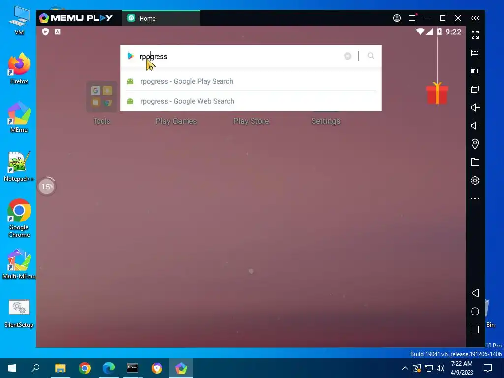Open Microsoft Edge from taskbar
The width and height of the screenshot is (504, 378).
(x=109, y=368)
